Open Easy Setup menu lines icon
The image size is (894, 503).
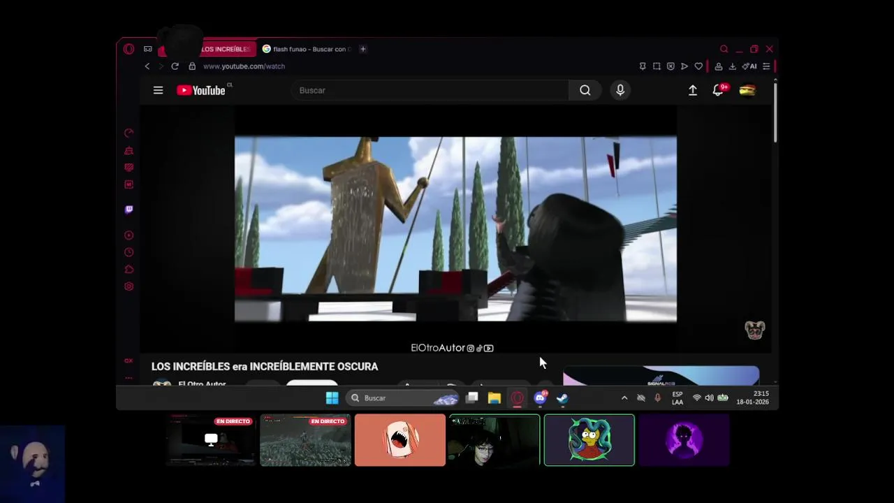(x=766, y=66)
